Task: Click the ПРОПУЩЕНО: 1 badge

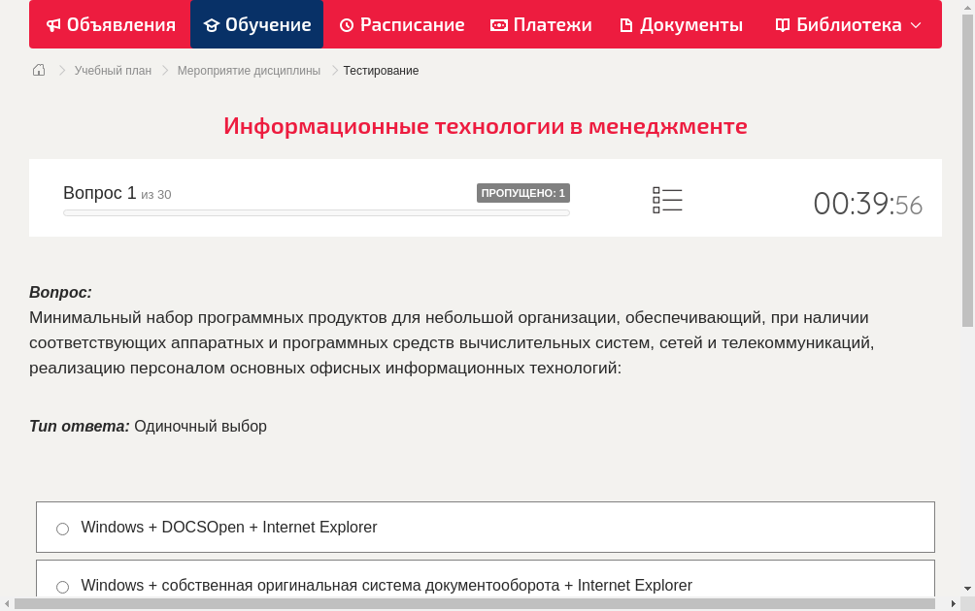Action: (x=523, y=193)
